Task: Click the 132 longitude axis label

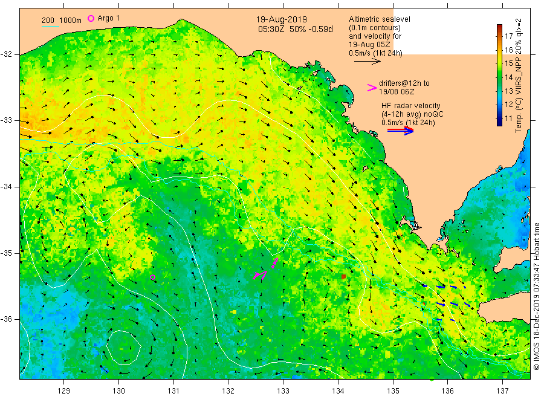Action: tap(228, 391)
